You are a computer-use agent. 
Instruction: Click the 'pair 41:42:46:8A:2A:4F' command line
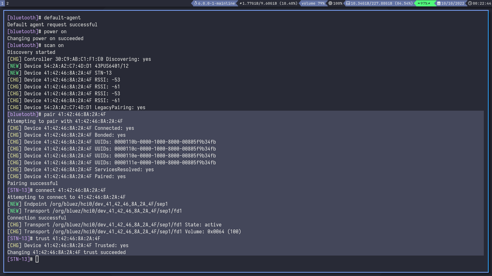[75, 114]
